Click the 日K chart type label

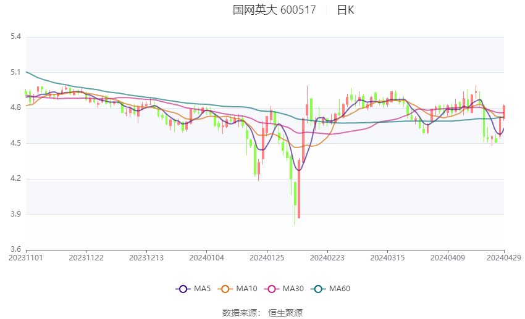click(x=345, y=10)
